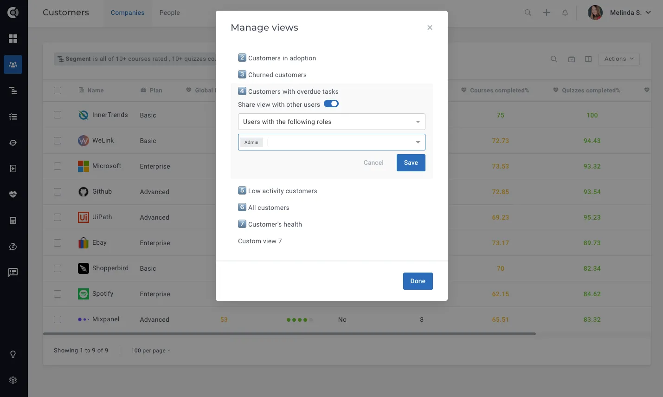663x397 pixels.
Task: Switch to the People tab
Action: [170, 13]
